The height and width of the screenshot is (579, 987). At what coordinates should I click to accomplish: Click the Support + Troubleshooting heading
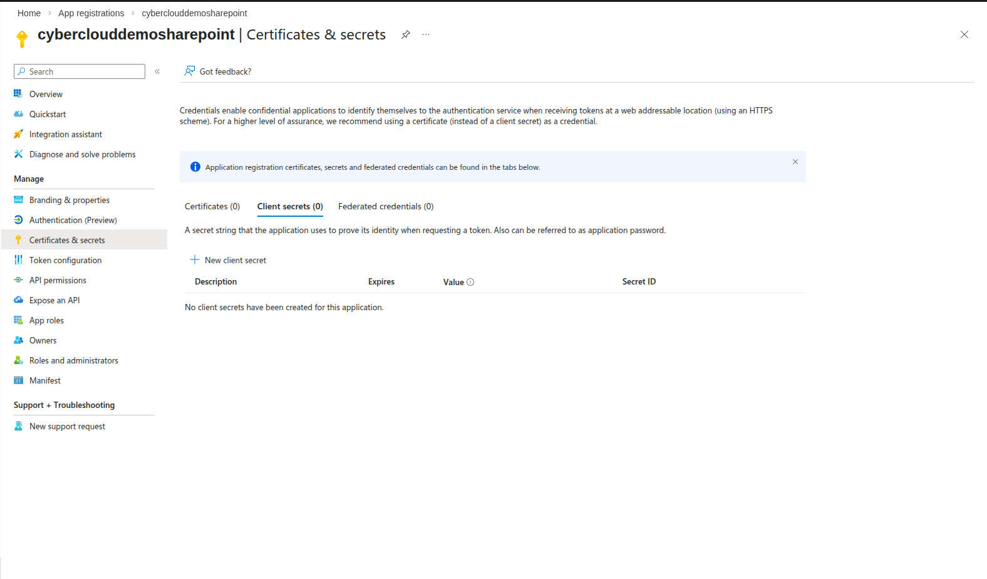point(64,405)
